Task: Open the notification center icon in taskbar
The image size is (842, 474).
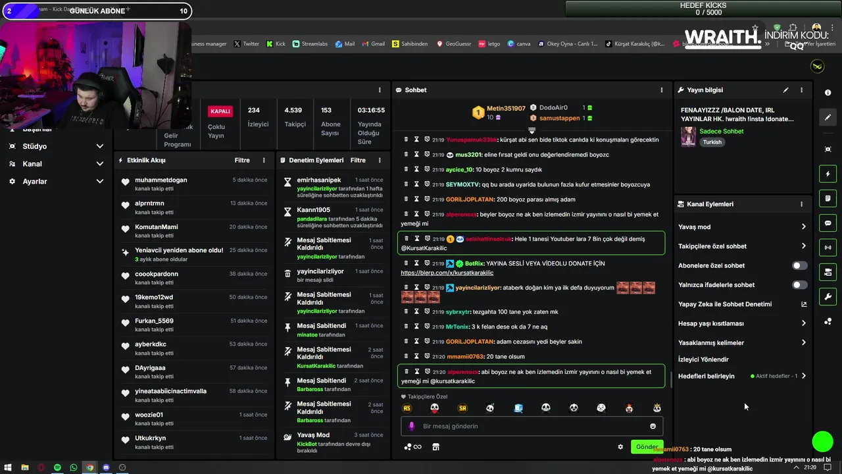Action: pyautogui.click(x=829, y=467)
